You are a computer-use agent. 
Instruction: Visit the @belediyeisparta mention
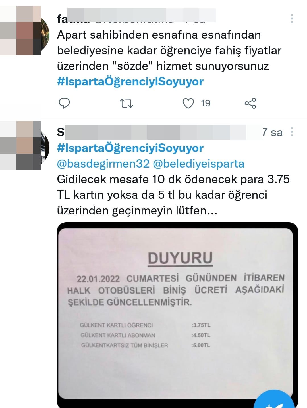(199, 164)
